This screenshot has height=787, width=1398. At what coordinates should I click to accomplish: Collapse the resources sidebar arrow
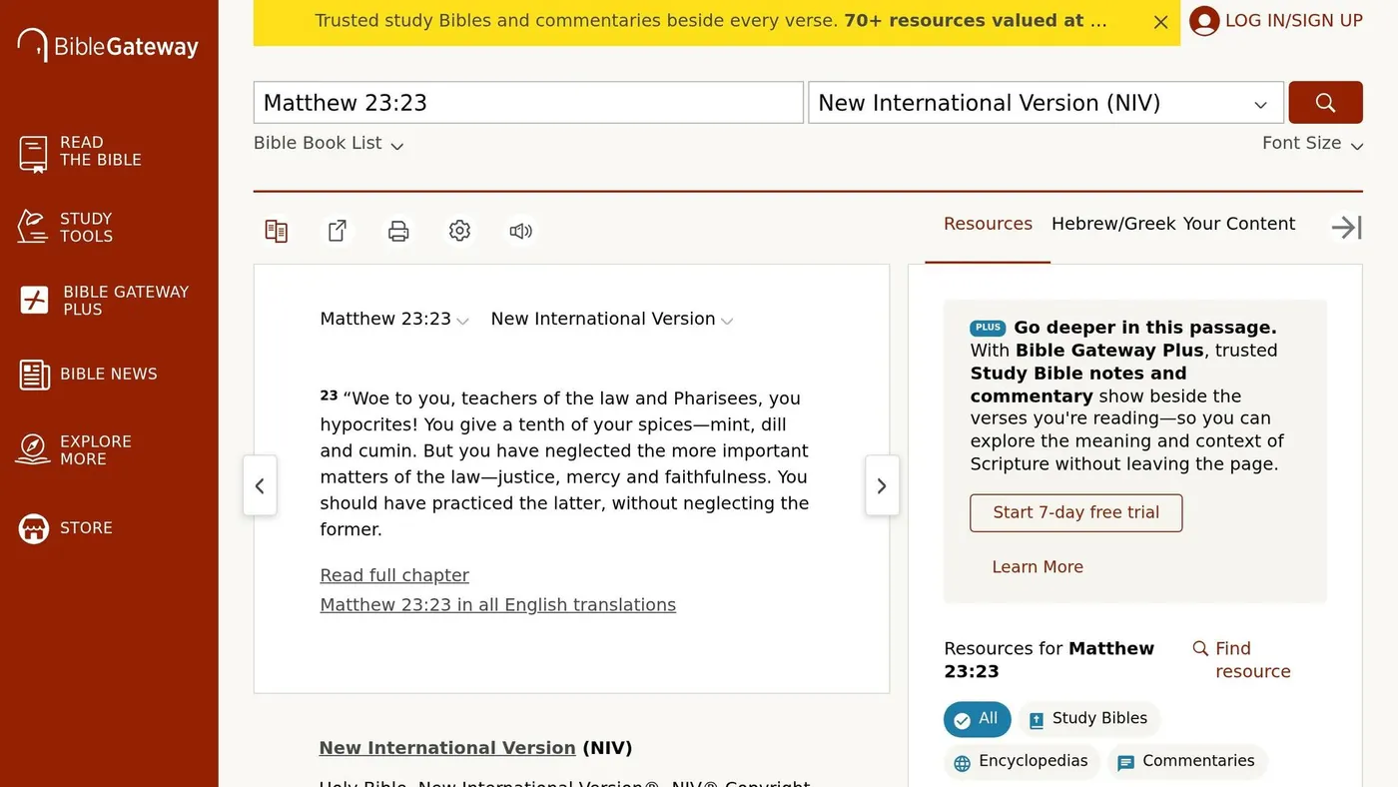tap(1346, 228)
